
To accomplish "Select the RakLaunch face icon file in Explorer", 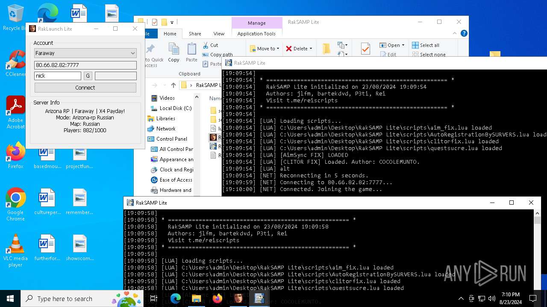I will click(x=213, y=137).
